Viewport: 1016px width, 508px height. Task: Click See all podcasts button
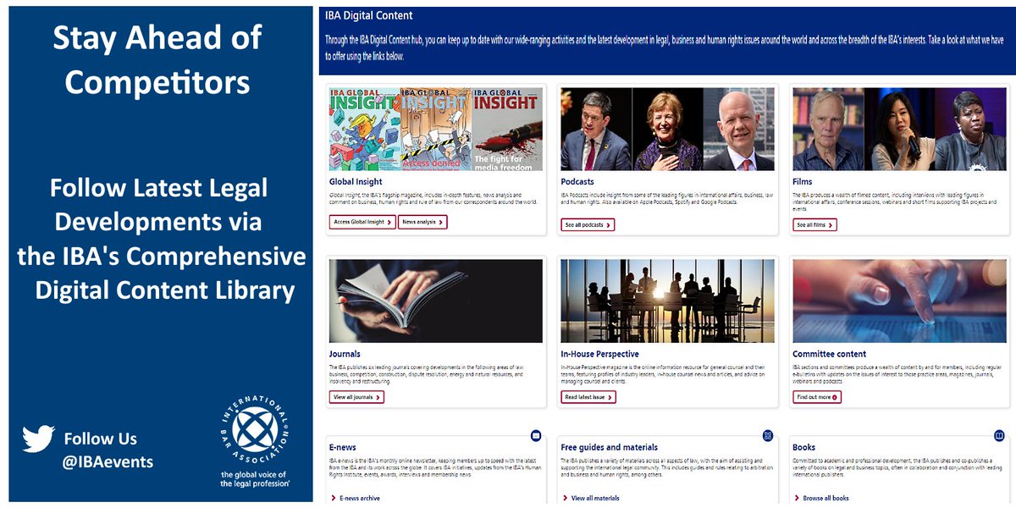click(x=588, y=224)
